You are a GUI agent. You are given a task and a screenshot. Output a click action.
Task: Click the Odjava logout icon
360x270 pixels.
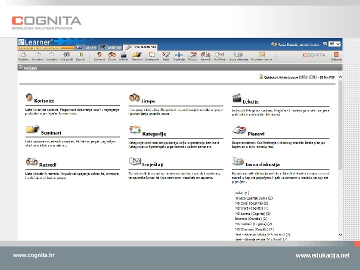[336, 54]
